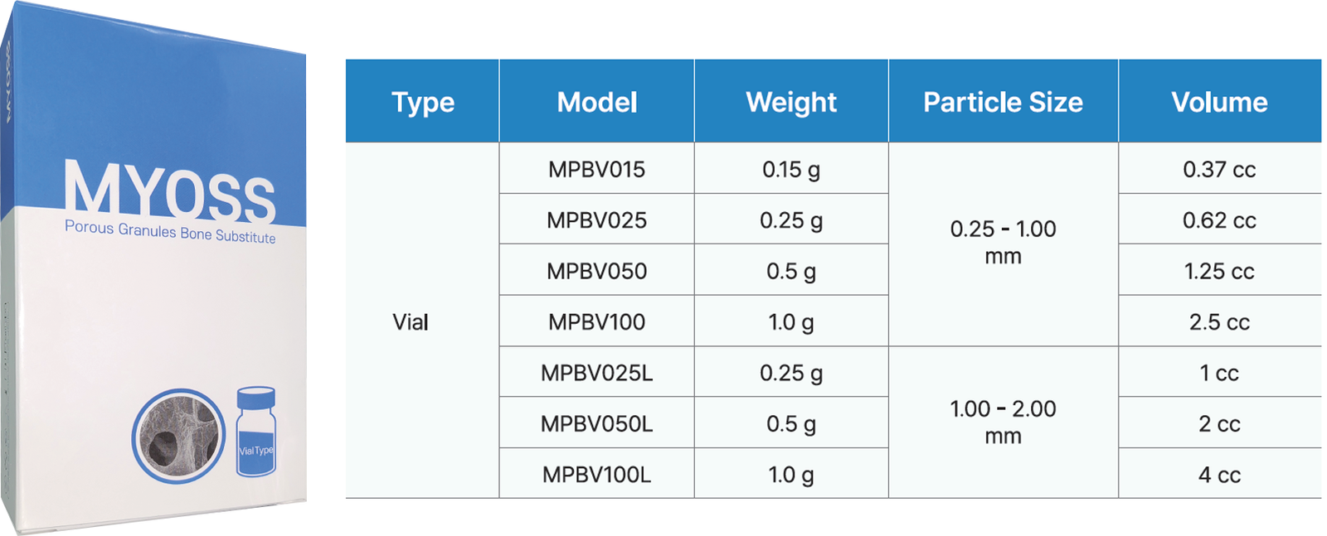Select model MPBV050 cell
The image size is (1327, 536).
pos(596,271)
